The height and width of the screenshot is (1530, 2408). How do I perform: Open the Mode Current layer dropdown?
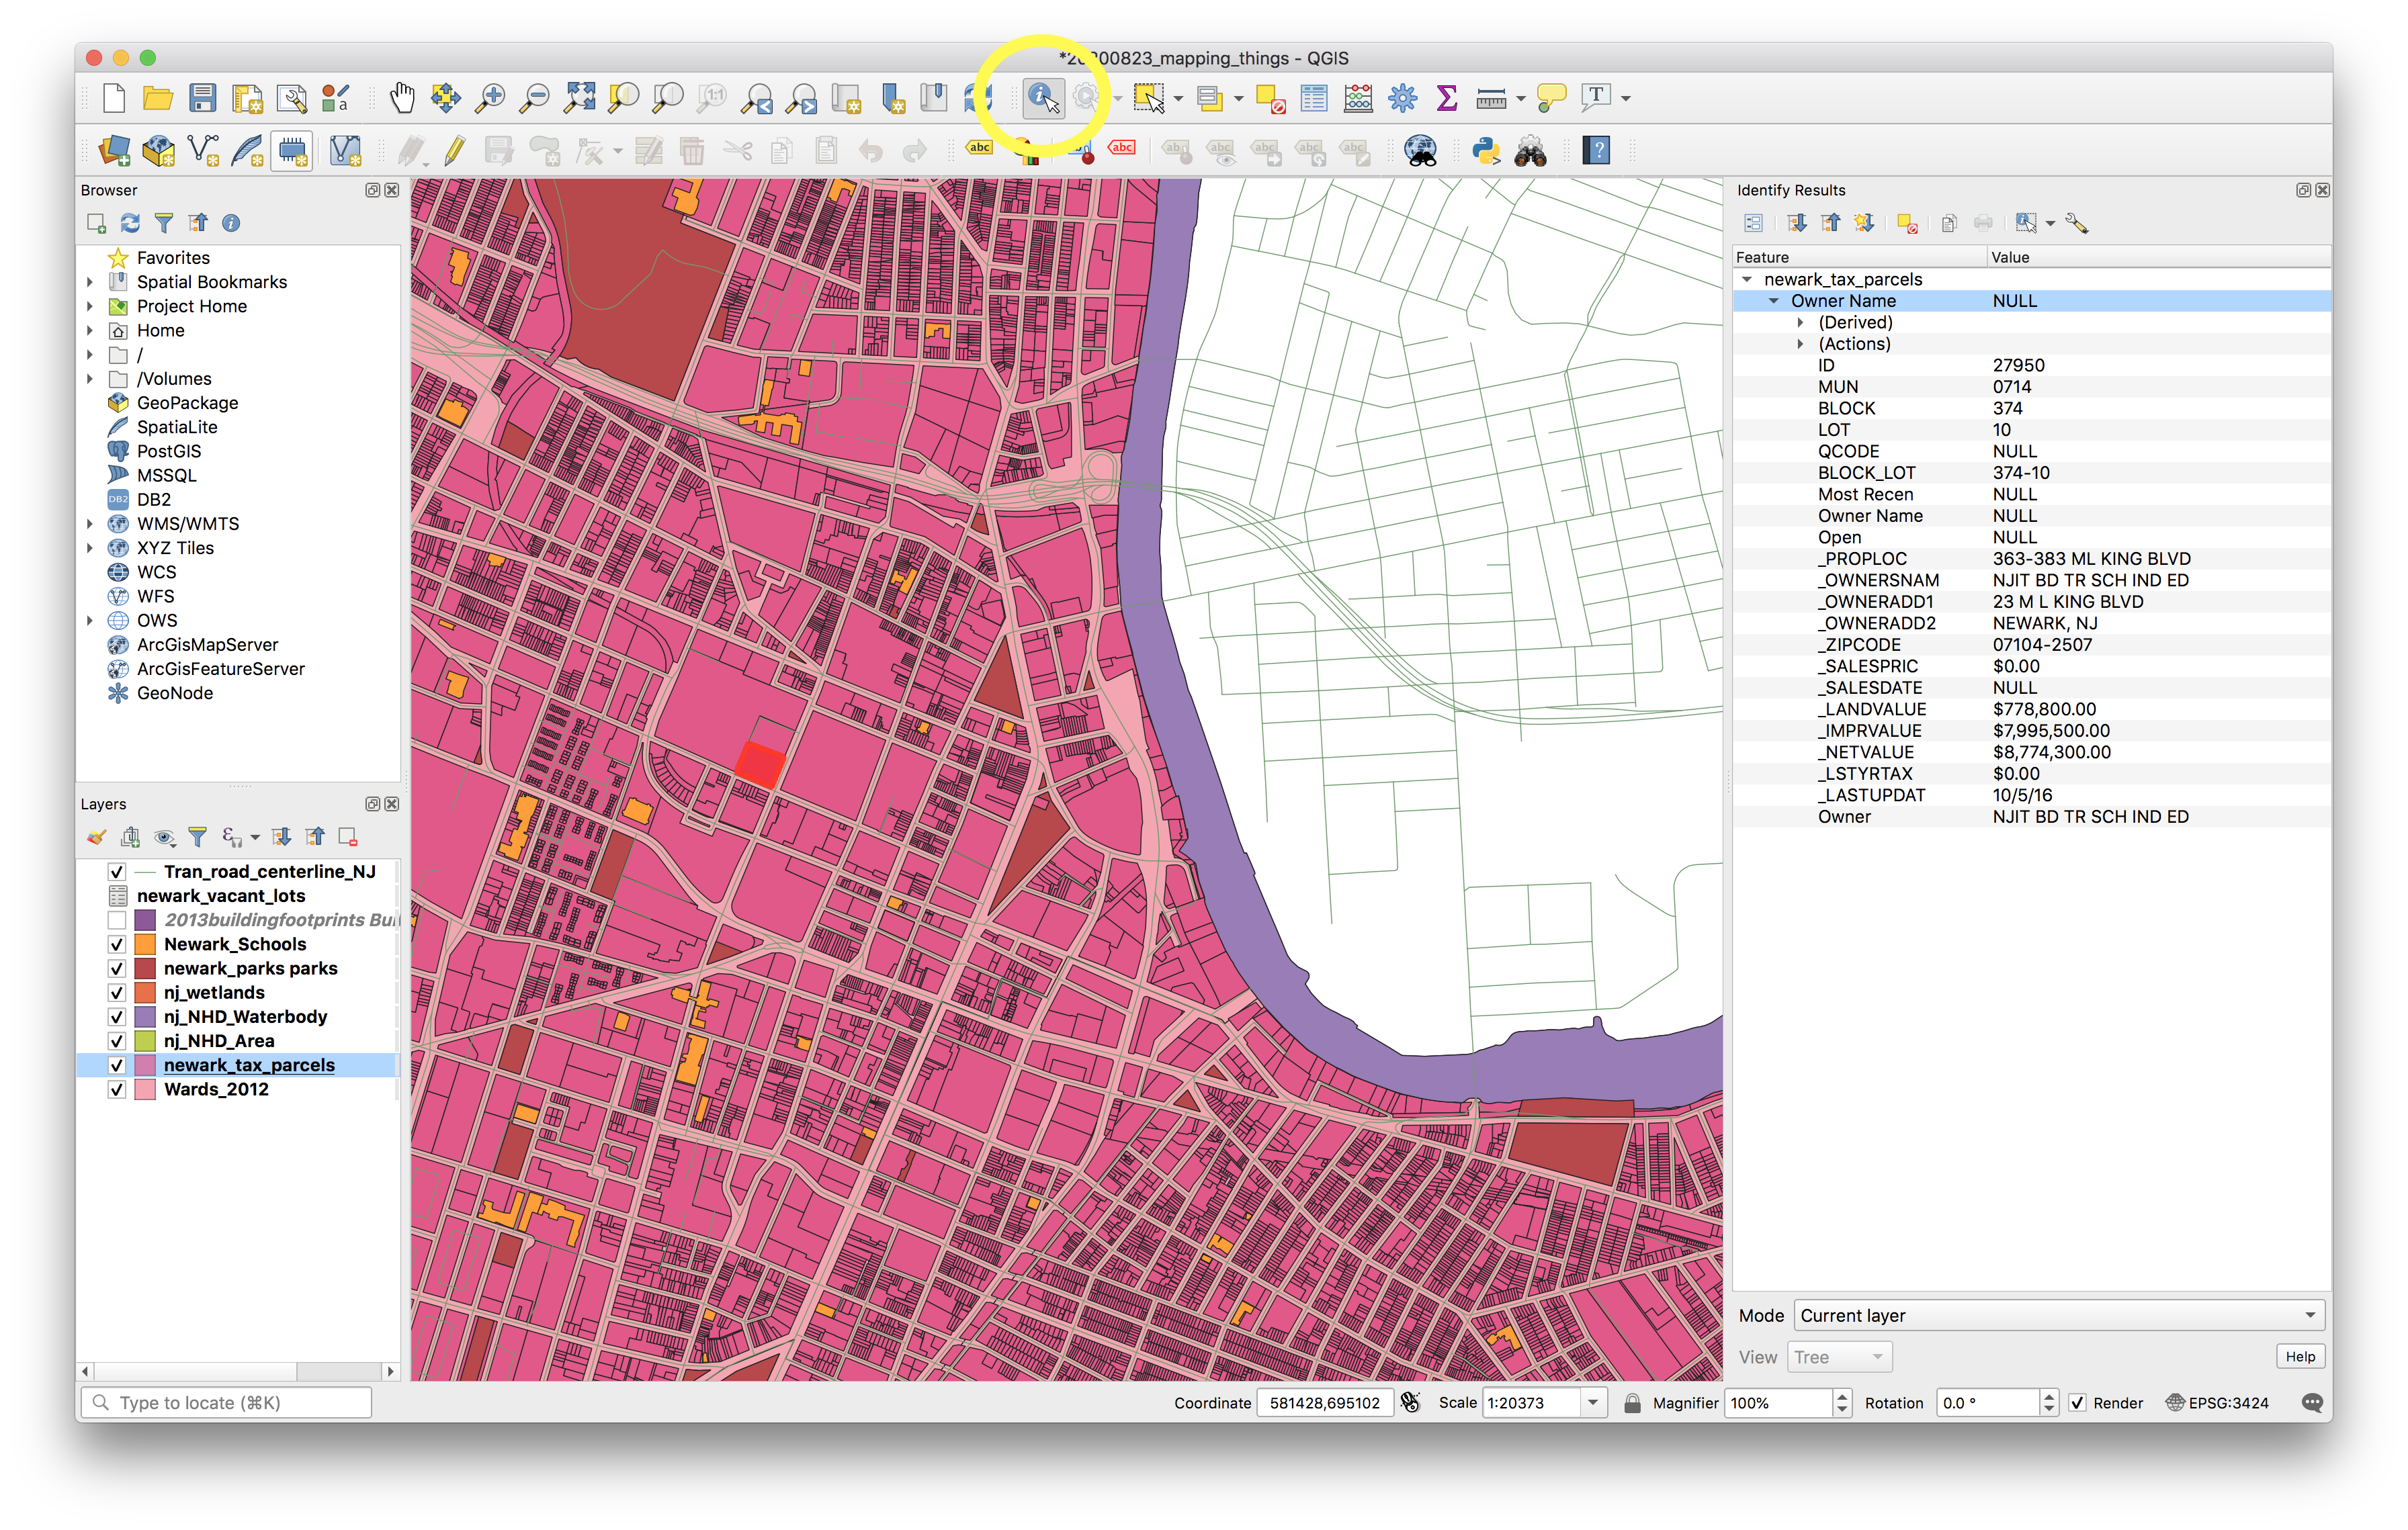(2059, 1316)
